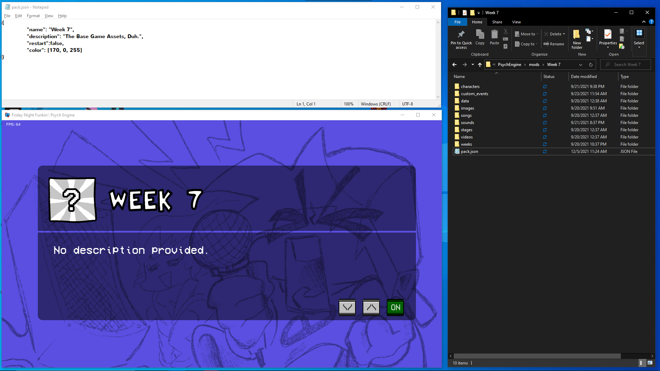Toggle the green ON switch in the mod menu
Screen dimensions: 660x371
point(395,307)
